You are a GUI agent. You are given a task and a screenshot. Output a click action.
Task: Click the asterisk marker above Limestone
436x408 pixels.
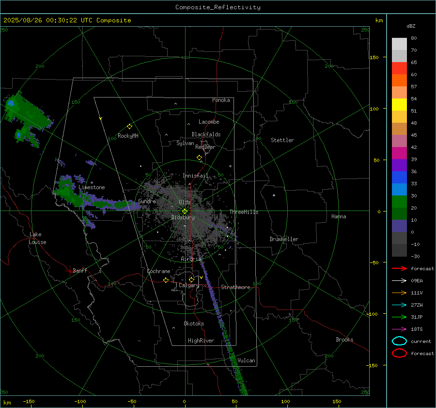coord(92,183)
